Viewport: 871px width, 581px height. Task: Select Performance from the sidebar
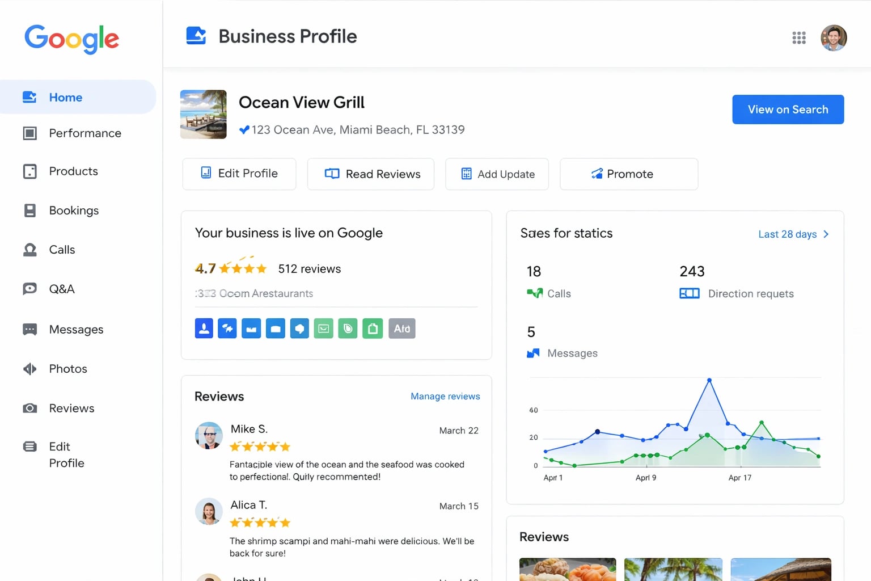coord(84,133)
